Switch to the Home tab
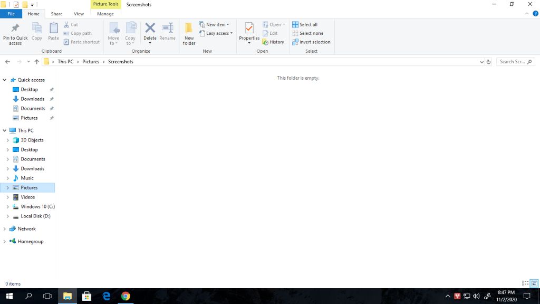 point(33,14)
